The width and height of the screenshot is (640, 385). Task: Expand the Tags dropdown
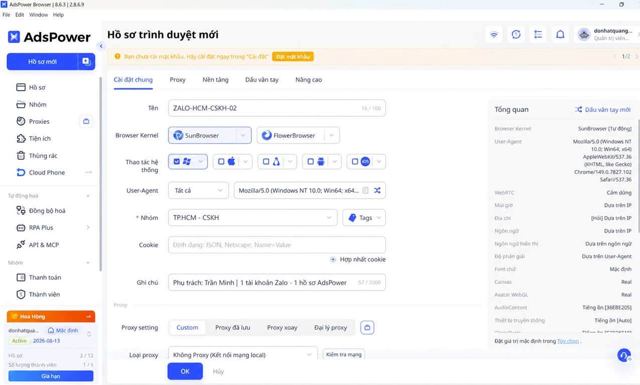click(364, 218)
